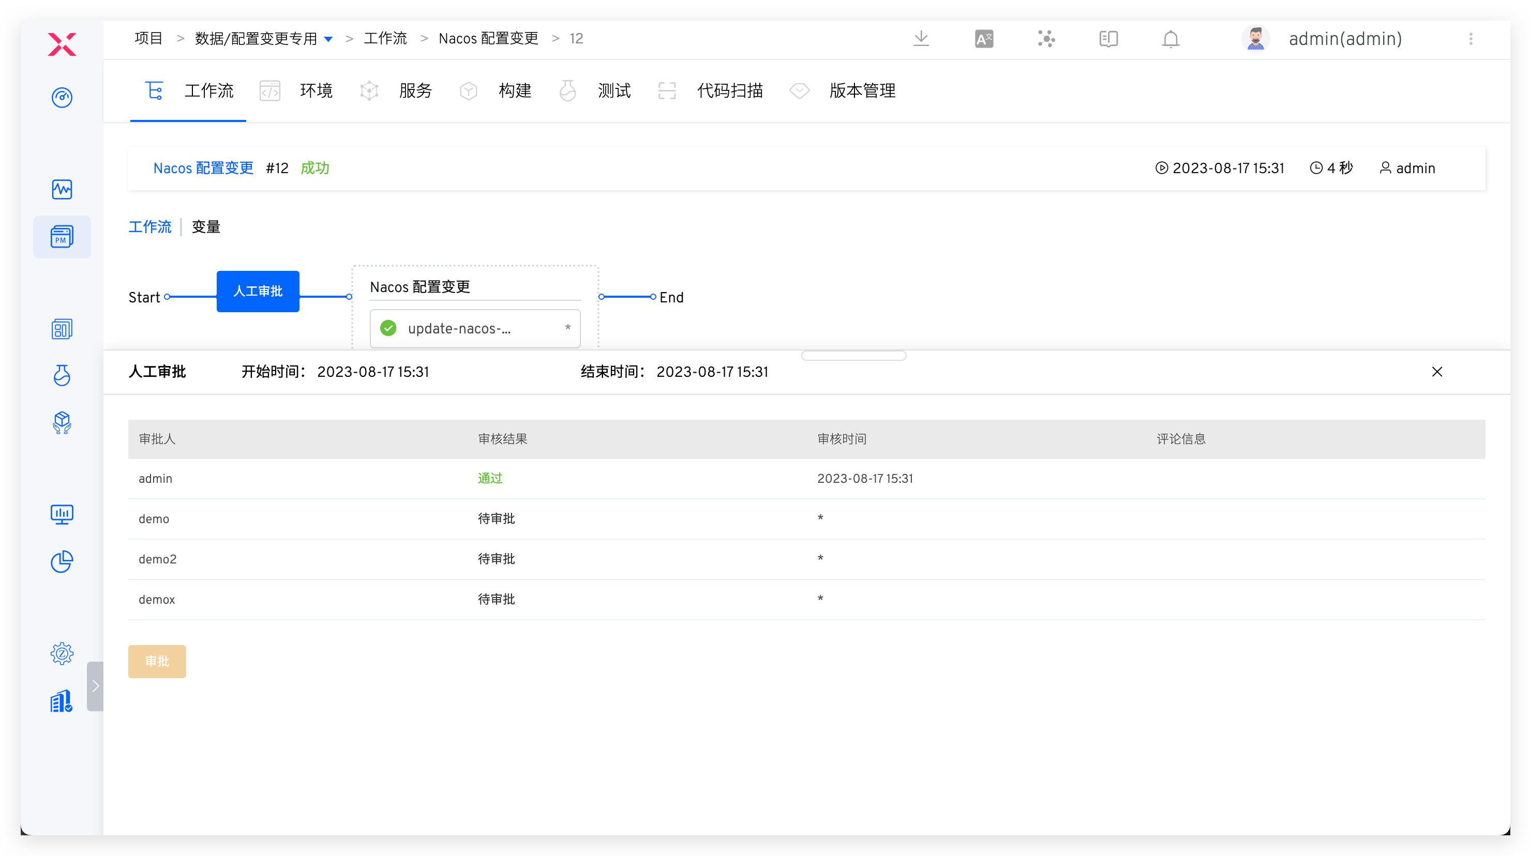Open the vertical dots menu top right
Viewport: 1531px width, 856px height.
(1470, 39)
